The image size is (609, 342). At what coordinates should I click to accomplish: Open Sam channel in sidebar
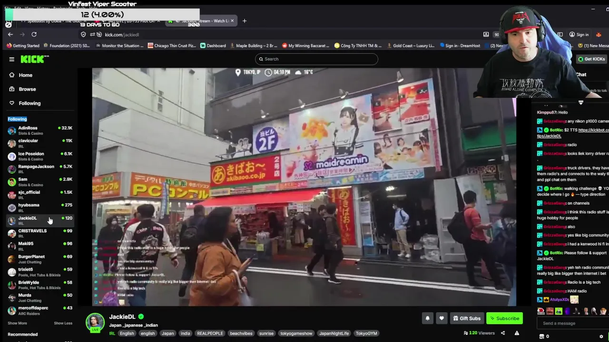coord(39,181)
